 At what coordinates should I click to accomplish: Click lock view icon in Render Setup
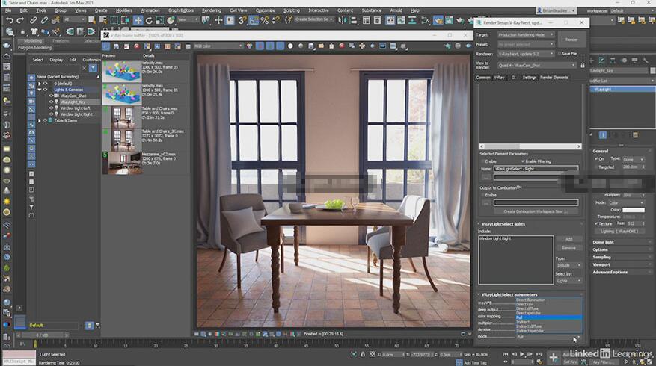[x=583, y=65]
